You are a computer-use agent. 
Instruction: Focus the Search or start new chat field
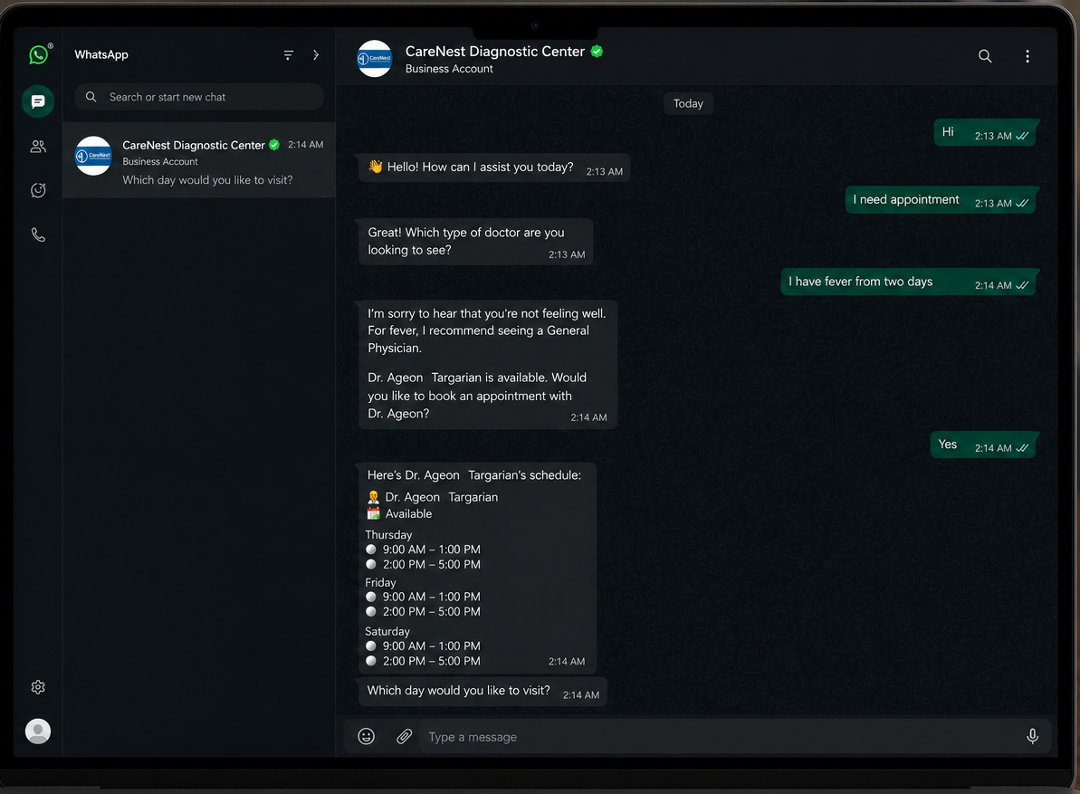coord(199,97)
